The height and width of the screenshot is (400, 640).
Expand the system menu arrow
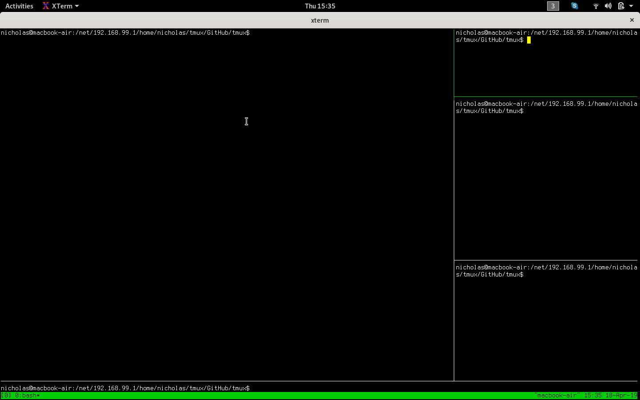[x=631, y=6]
